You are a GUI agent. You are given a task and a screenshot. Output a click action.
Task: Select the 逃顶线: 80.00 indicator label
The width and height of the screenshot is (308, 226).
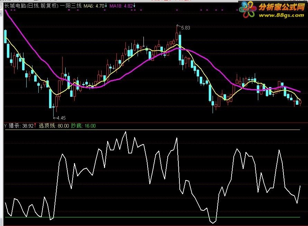click(54, 126)
